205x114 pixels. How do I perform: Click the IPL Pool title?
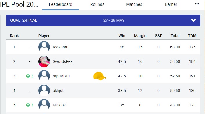pyautogui.click(x=19, y=4)
